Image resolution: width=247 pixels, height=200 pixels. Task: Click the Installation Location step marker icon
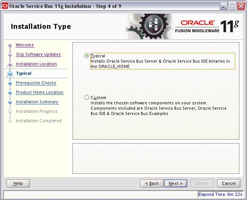click(x=10, y=64)
